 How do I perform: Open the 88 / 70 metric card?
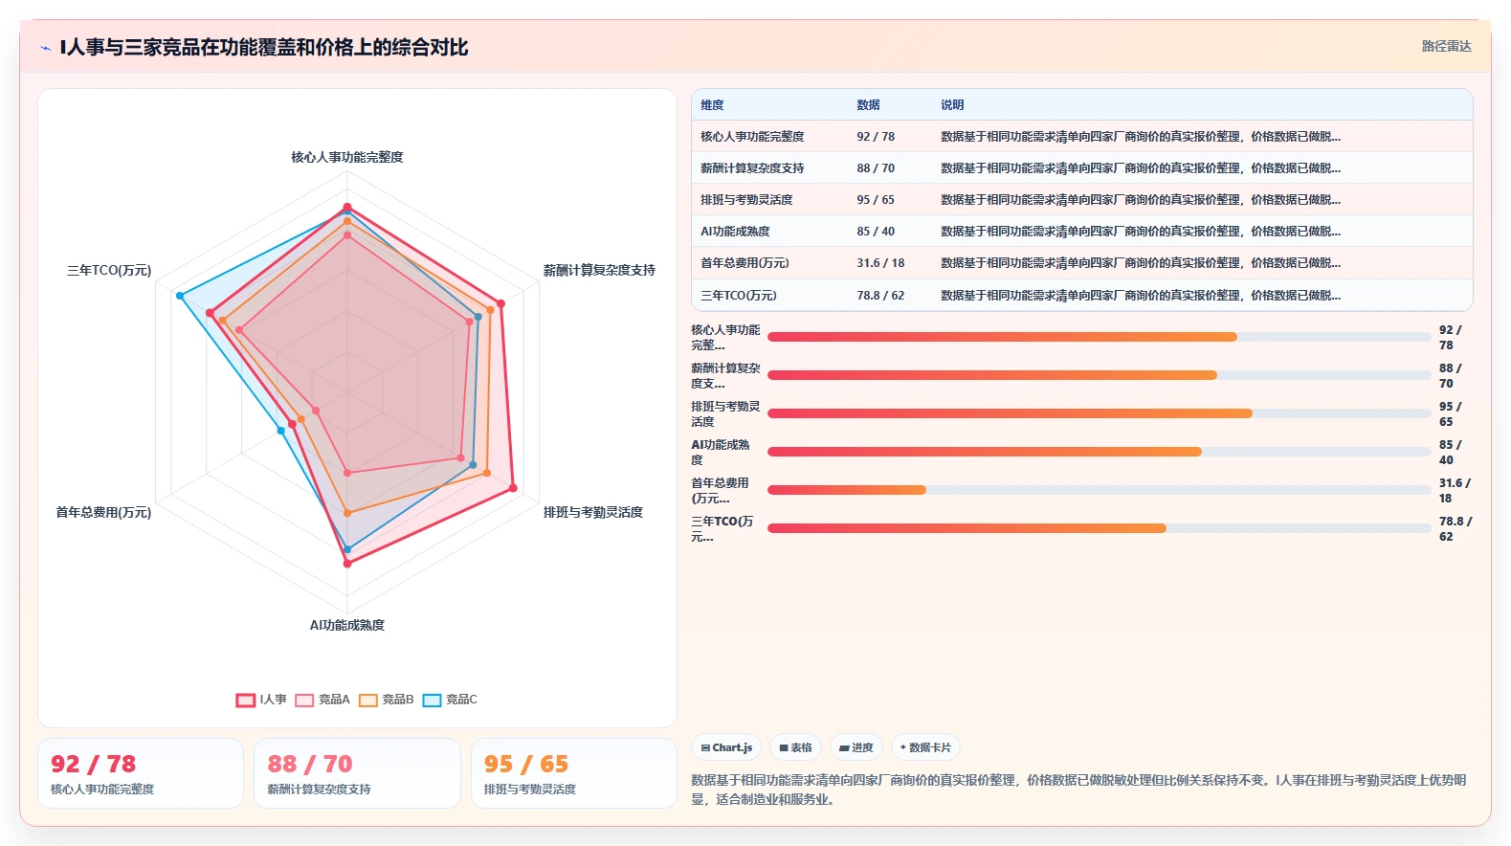[357, 773]
